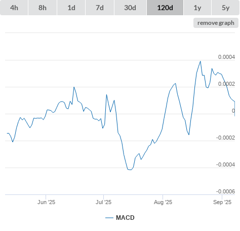Toggle MACD series via legend label
The width and height of the screenshot is (240, 231).
(125, 218)
